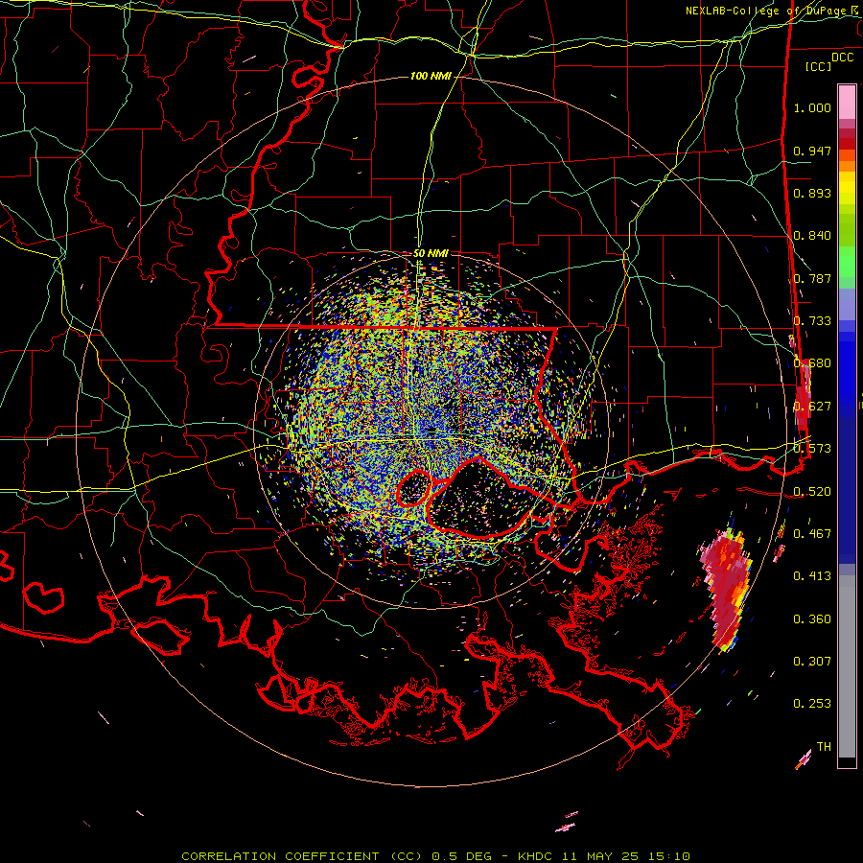Click the 0.947 scale value
This screenshot has height=863, width=863.
click(x=812, y=151)
